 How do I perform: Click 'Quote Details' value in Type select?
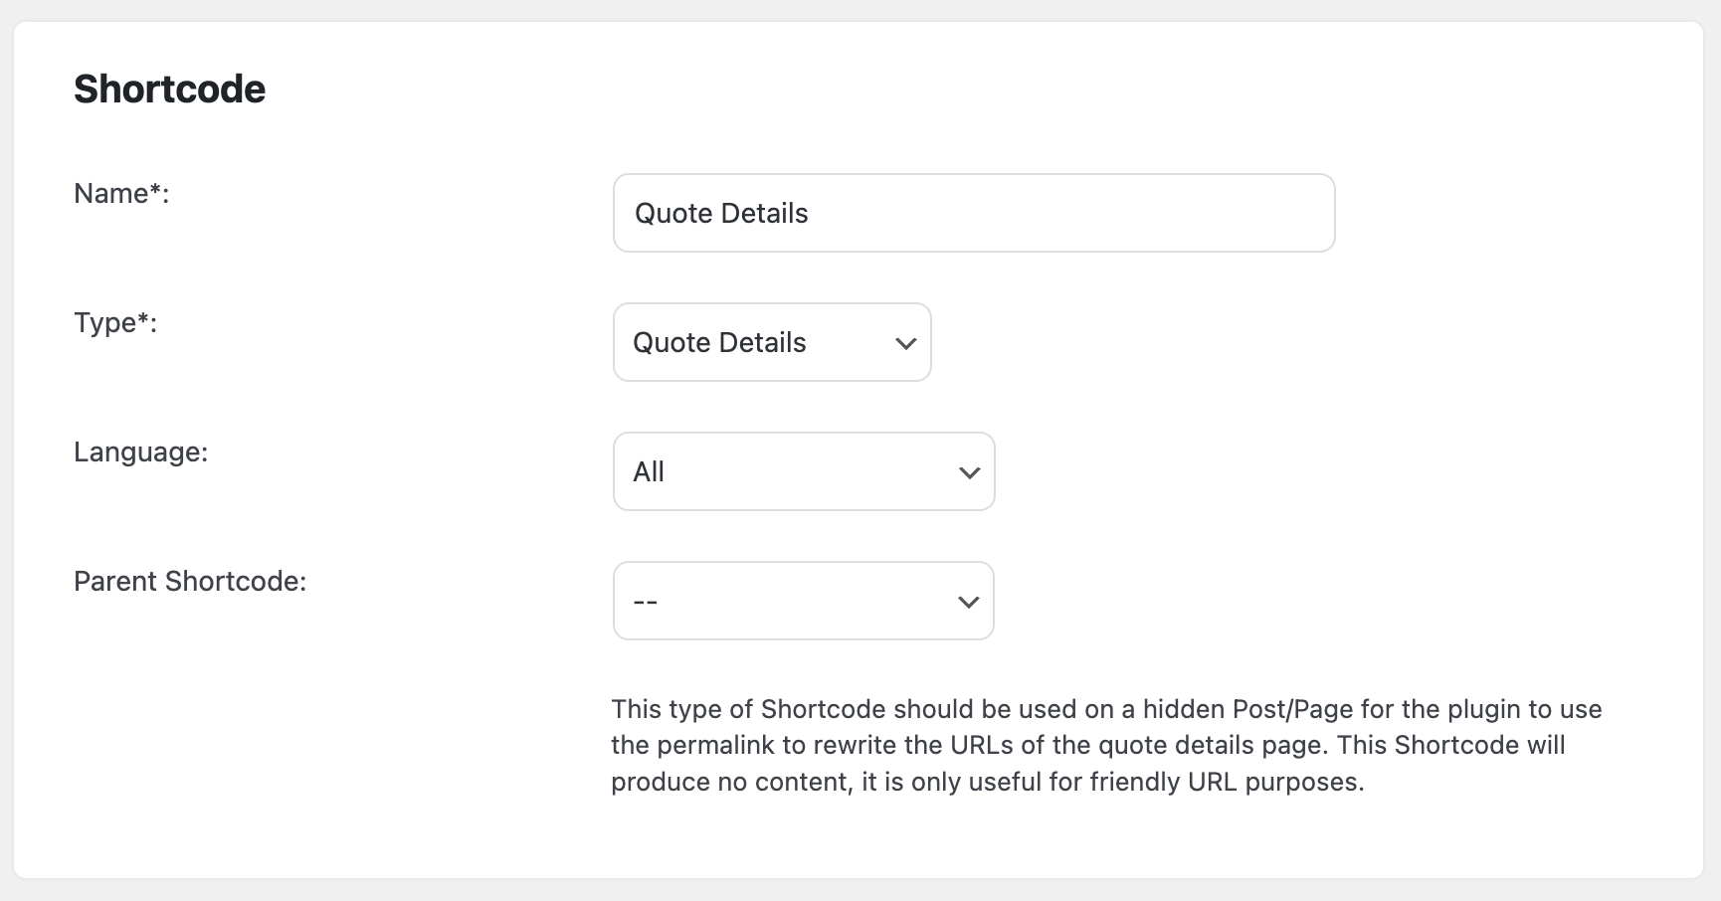(719, 342)
